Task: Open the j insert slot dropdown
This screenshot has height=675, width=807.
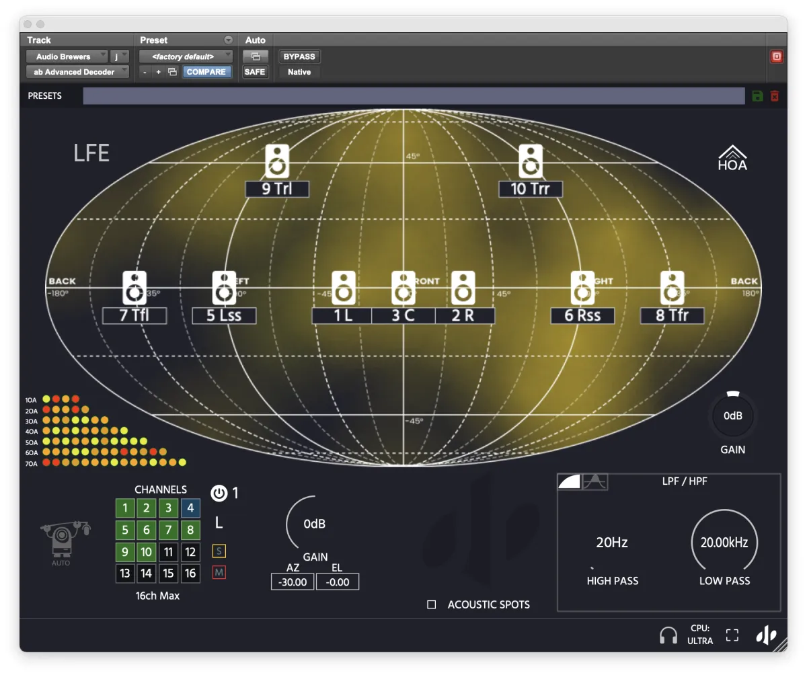Action: [x=120, y=56]
